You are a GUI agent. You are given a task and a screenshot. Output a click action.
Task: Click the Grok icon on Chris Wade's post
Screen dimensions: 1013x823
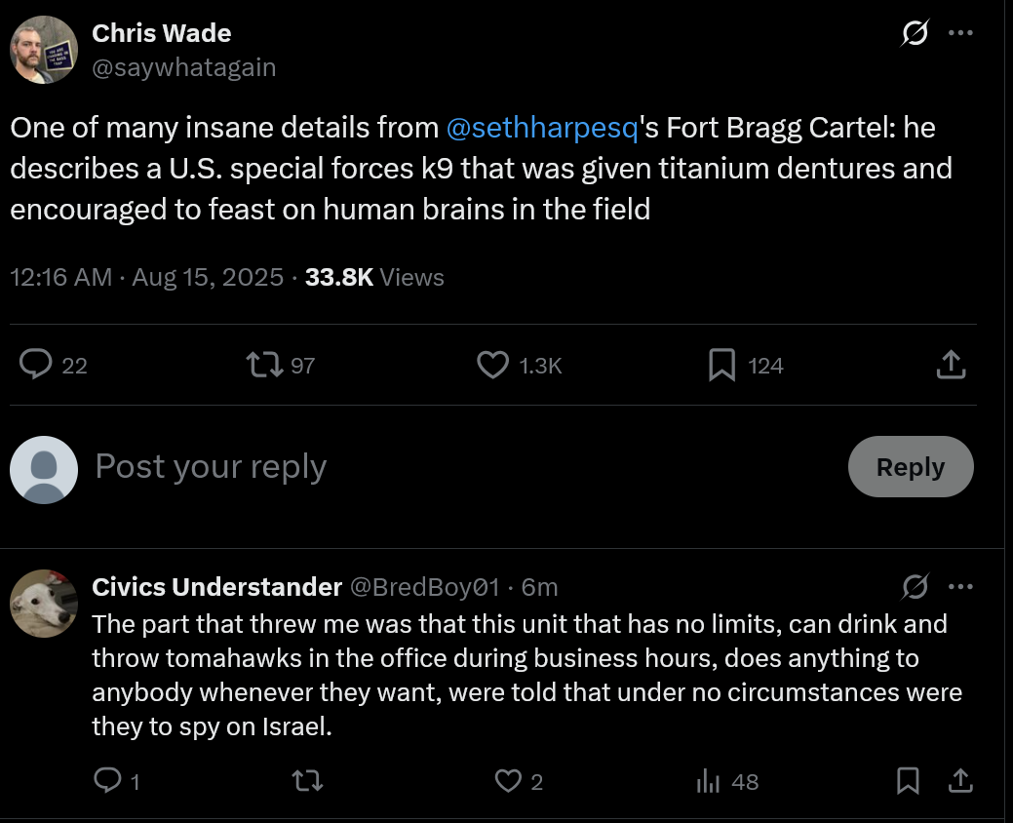point(915,34)
